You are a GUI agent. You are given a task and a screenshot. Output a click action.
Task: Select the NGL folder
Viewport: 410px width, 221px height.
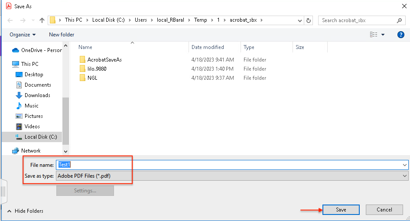point(92,78)
